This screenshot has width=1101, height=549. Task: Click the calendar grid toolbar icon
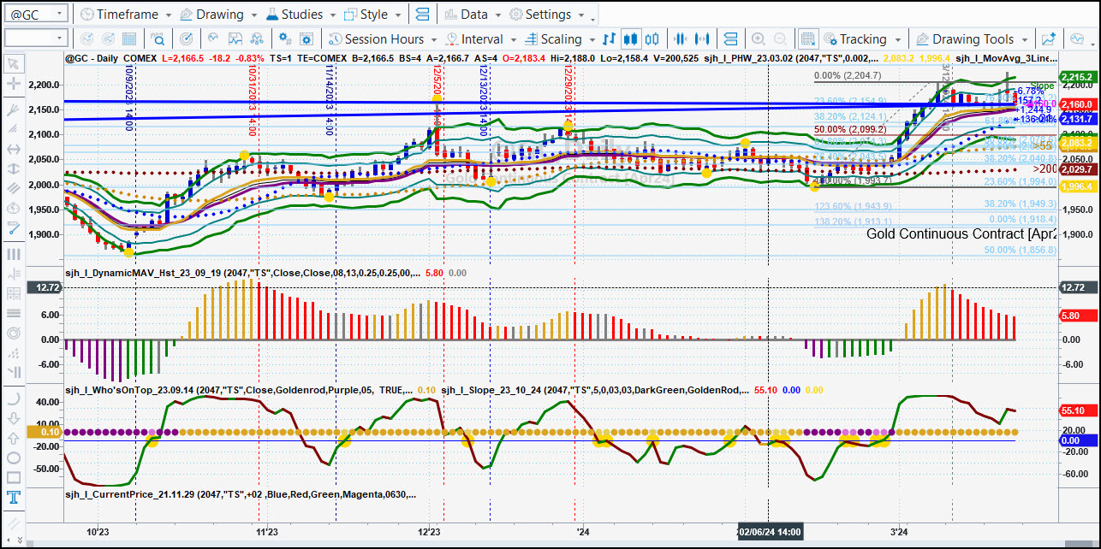coord(130,38)
